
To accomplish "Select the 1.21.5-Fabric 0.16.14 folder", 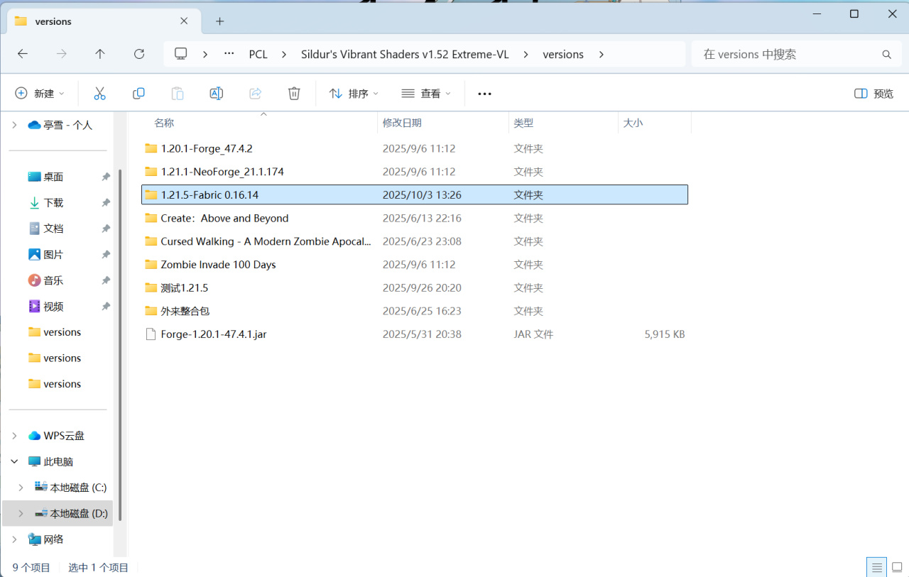I will pyautogui.click(x=415, y=194).
